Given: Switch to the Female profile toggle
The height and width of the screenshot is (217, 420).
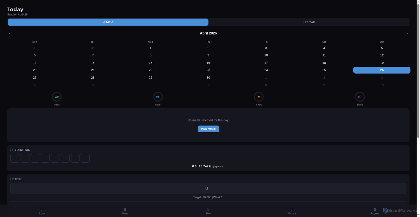Looking at the screenshot, I should [x=309, y=22].
